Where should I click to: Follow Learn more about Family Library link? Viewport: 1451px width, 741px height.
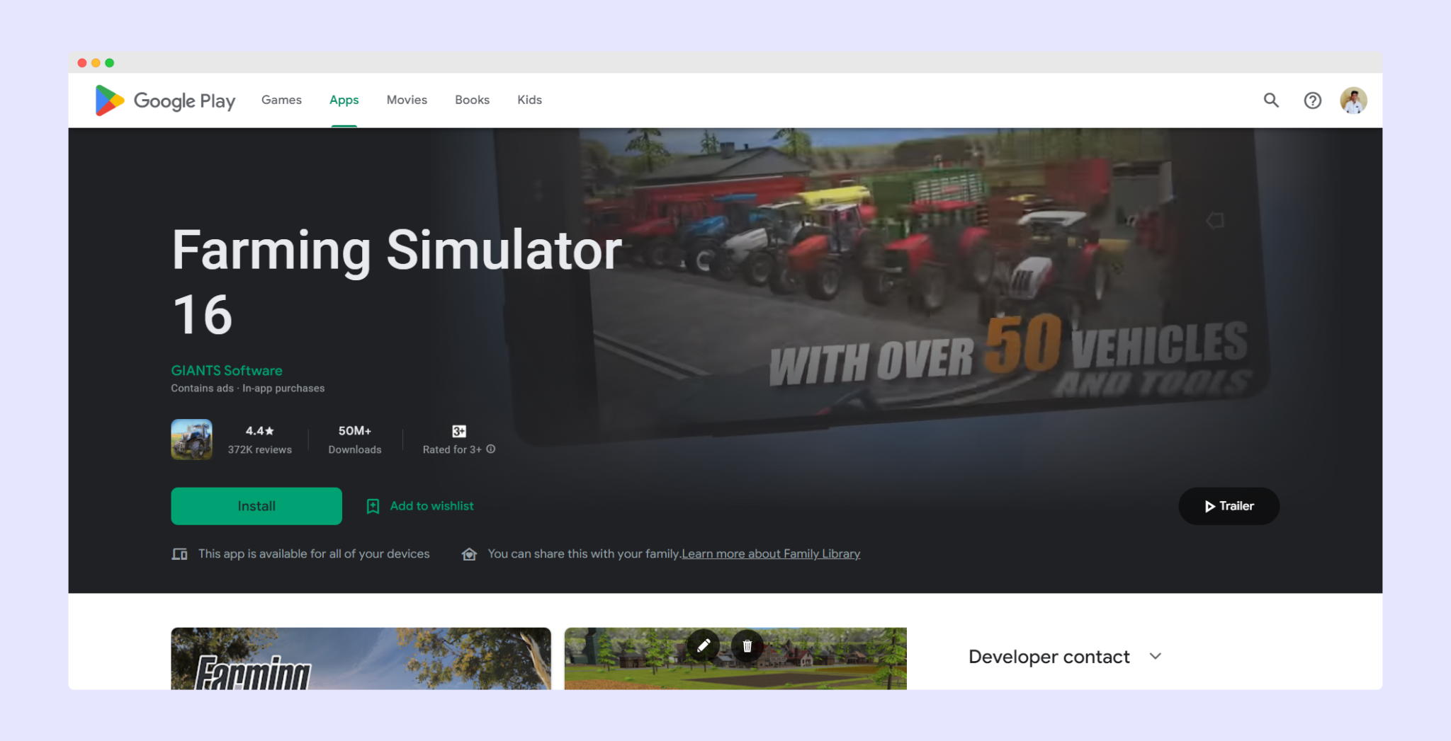pyautogui.click(x=771, y=553)
